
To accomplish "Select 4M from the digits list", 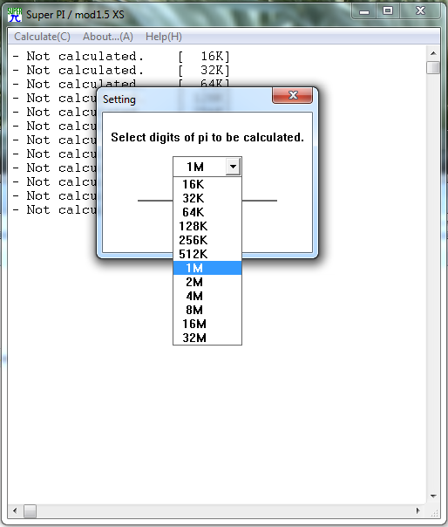I will [207, 296].
